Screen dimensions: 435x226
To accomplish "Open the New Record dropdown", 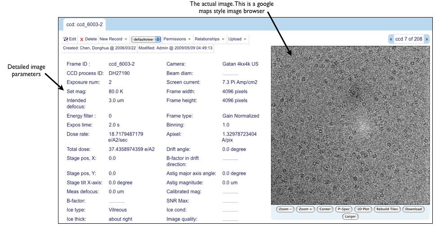I will pyautogui.click(x=113, y=39).
